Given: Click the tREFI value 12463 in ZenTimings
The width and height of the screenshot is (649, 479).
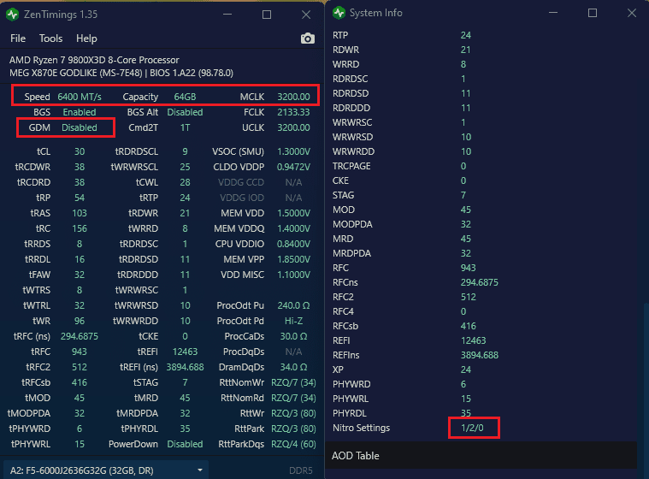Looking at the screenshot, I should (185, 352).
